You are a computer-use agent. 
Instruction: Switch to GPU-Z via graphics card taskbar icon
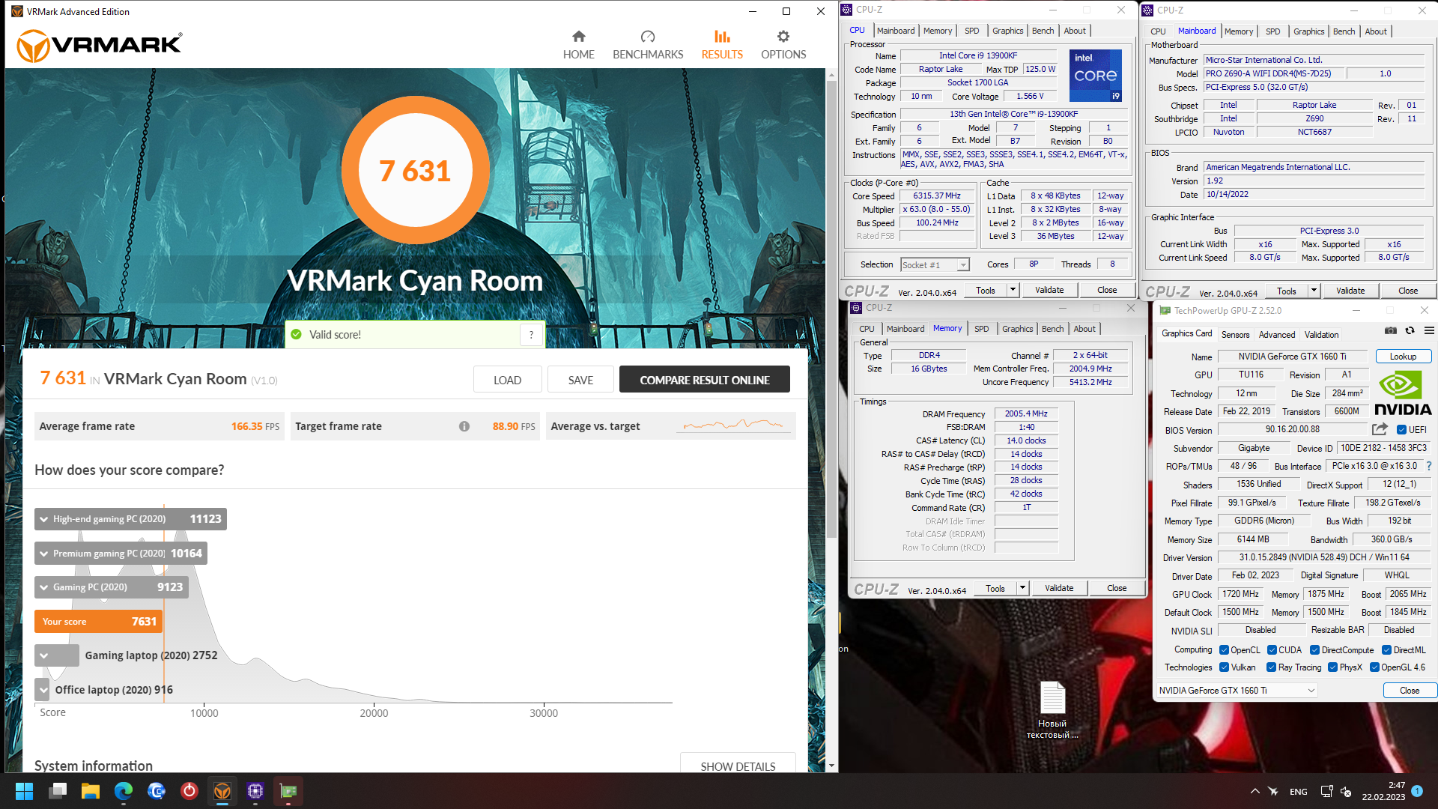click(288, 791)
